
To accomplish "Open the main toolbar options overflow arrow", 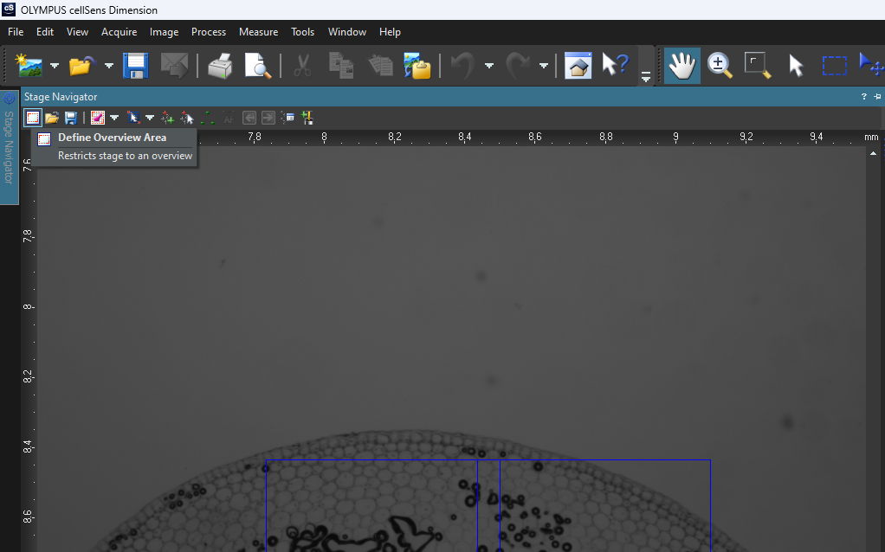I will 646,75.
